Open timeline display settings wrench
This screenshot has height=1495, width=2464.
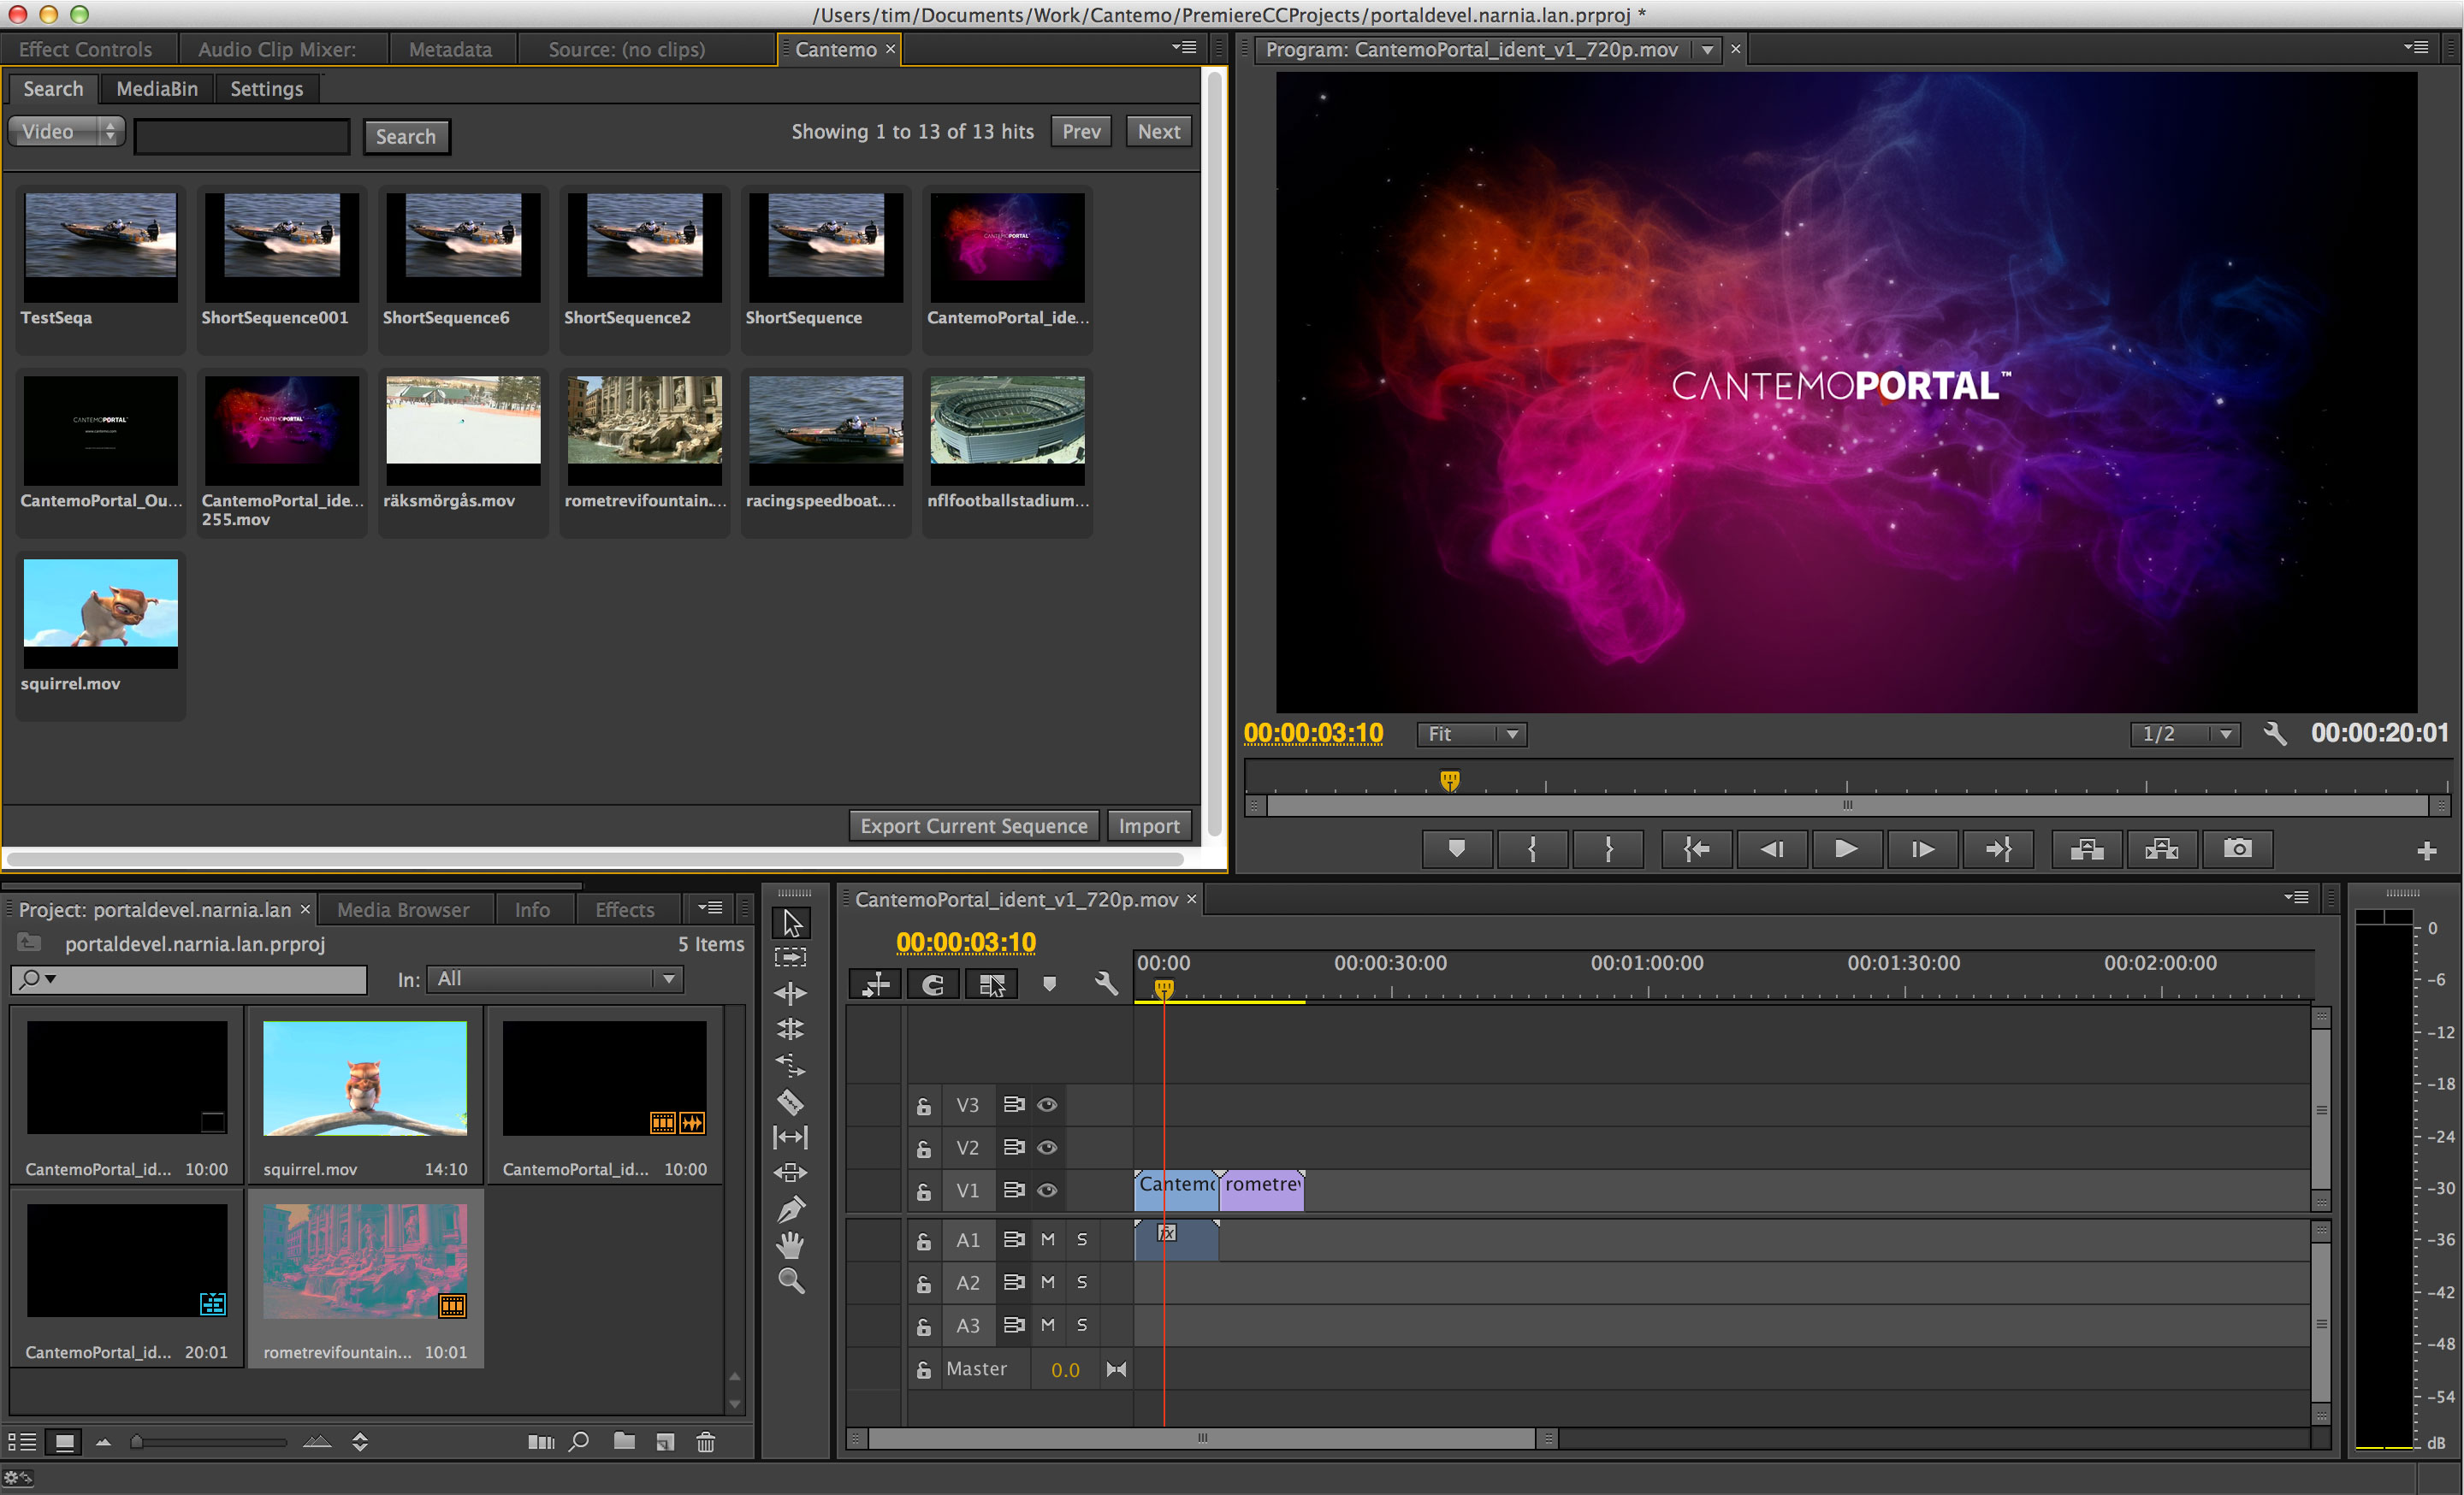1106,984
